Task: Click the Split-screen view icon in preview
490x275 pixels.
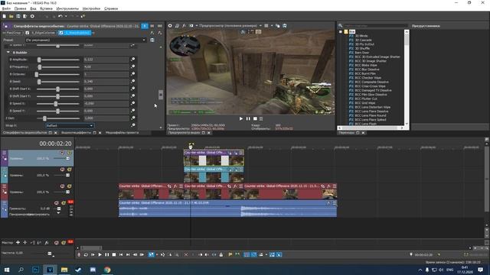Action: [191, 25]
